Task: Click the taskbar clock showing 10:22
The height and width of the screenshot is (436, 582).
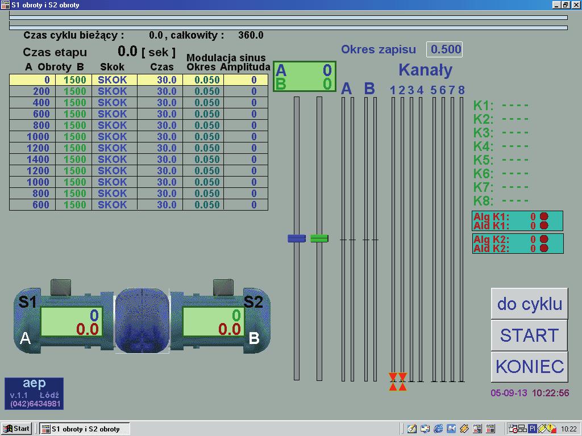Action: click(x=568, y=429)
